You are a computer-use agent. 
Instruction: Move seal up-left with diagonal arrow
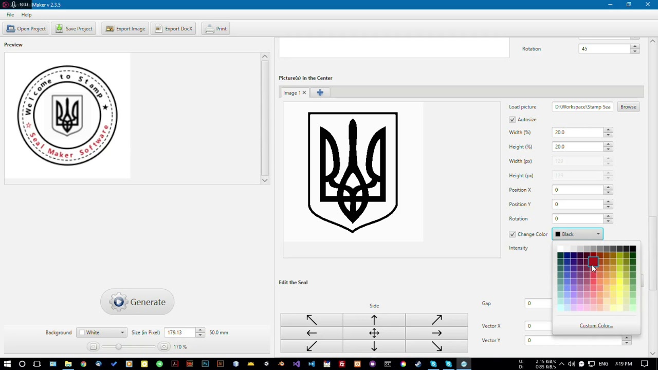(x=312, y=320)
